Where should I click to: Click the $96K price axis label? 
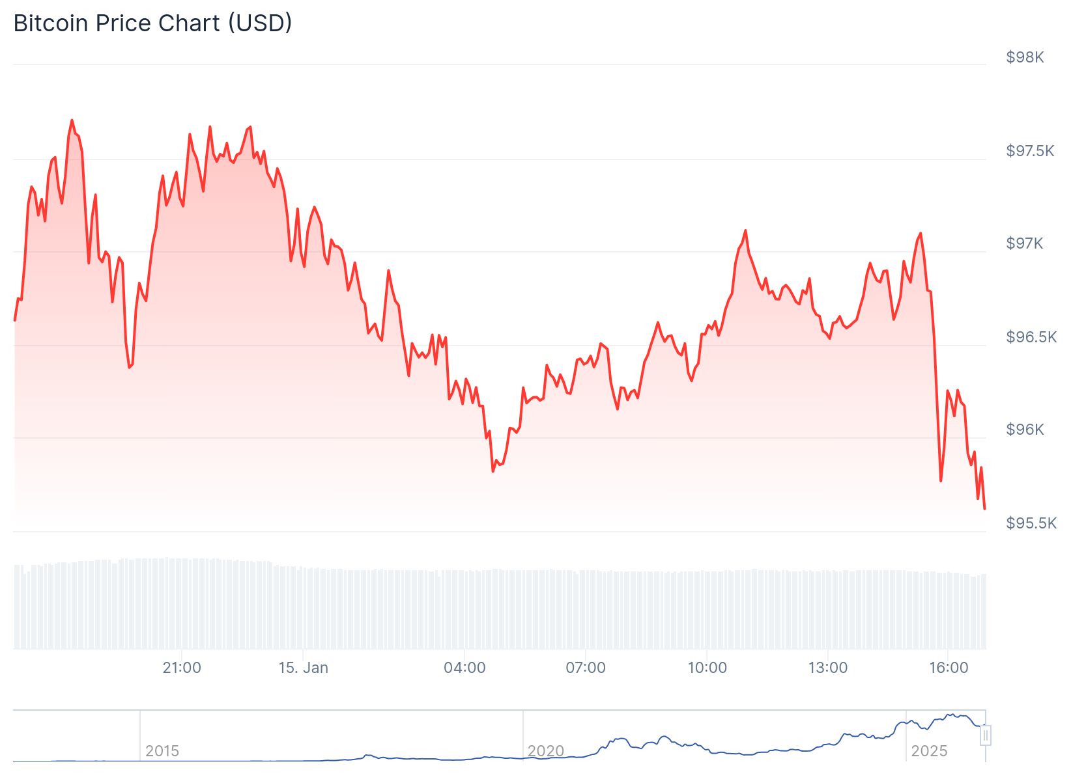pyautogui.click(x=1025, y=430)
